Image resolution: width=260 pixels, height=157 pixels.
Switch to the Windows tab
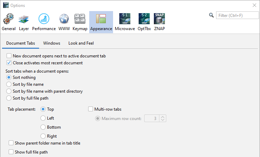[52, 43]
